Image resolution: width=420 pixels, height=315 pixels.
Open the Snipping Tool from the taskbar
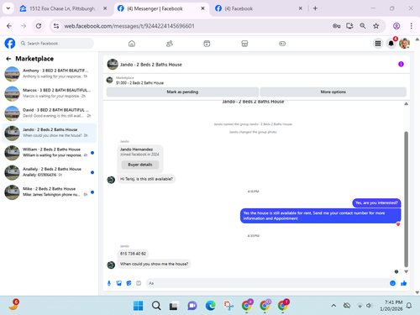pos(228,306)
